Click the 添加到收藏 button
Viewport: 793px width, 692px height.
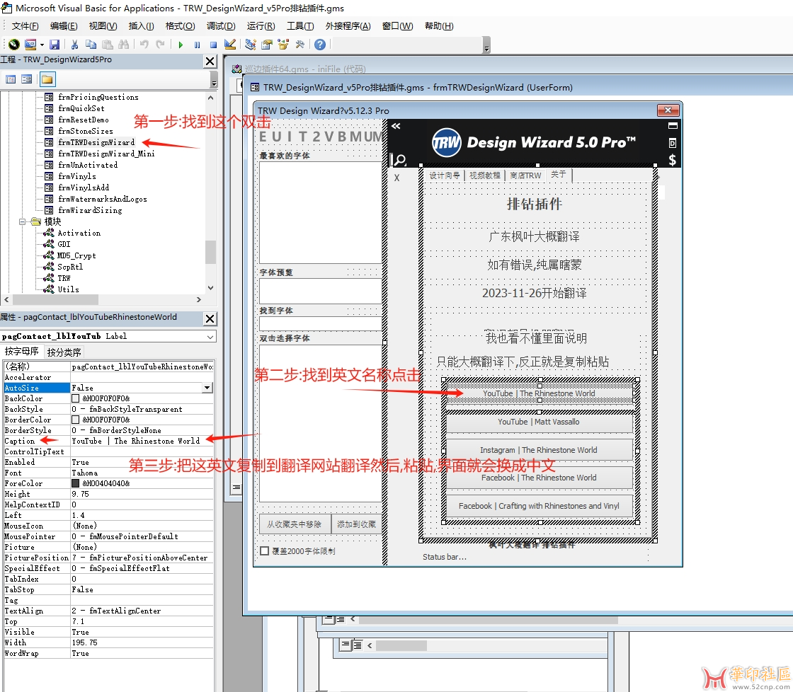tap(357, 524)
